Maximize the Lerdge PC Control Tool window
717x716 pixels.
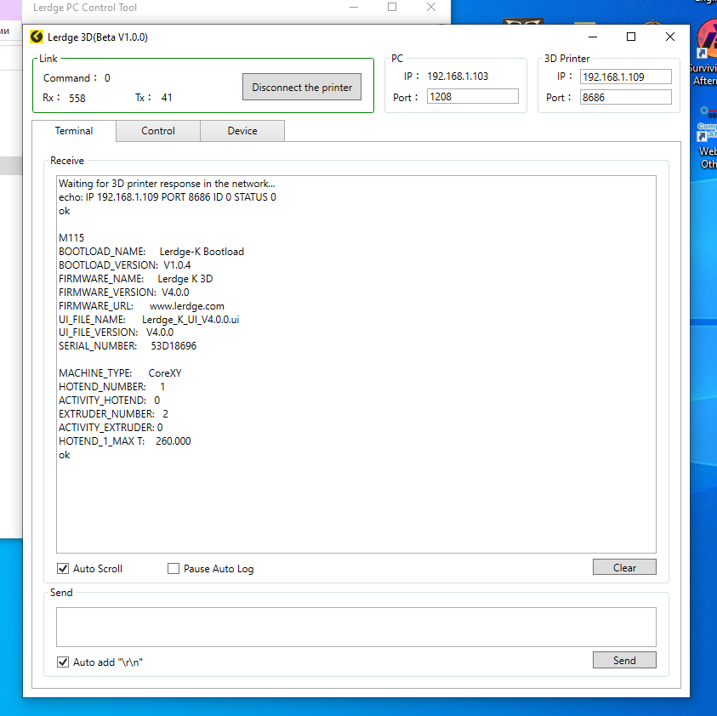392,7
